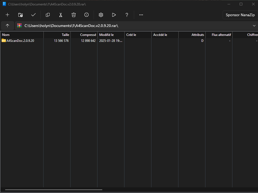258x193 pixels.
Task: Go up one folder with the arrow button
Action: (8, 26)
